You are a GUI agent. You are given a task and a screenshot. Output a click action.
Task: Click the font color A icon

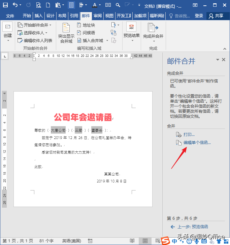[x=95, y=5]
